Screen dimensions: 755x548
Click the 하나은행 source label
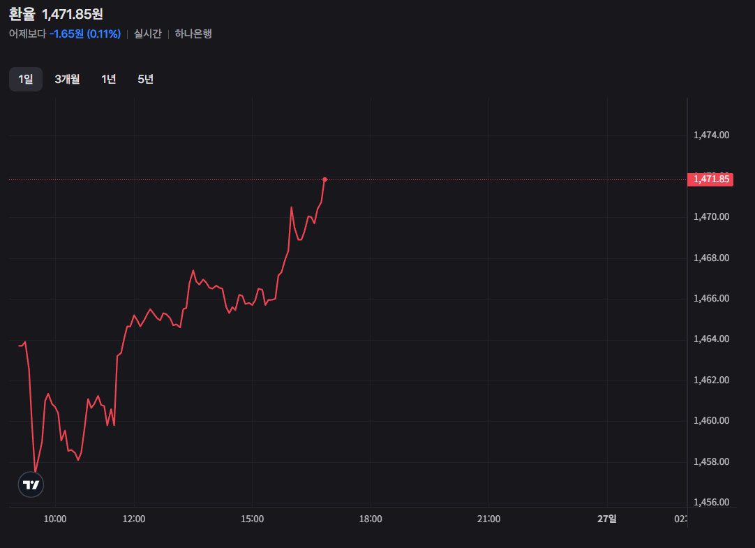pos(193,34)
